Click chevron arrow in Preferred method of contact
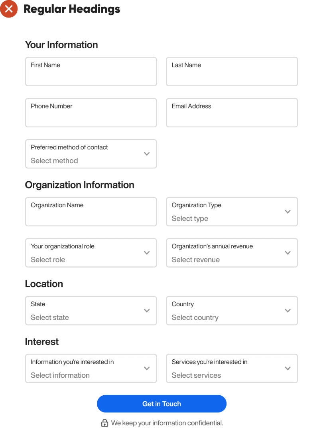Image resolution: width=323 pixels, height=438 pixels. 147,154
